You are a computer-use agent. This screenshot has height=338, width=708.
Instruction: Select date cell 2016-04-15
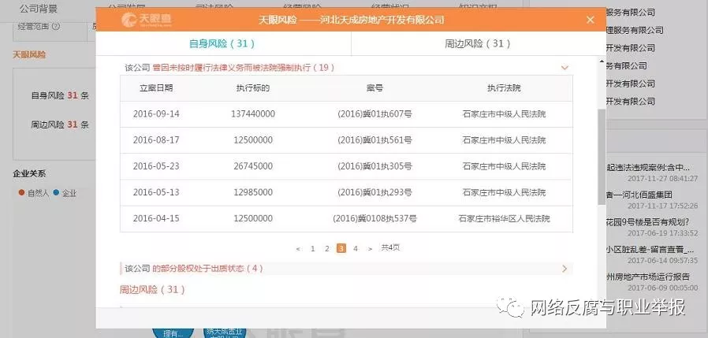tap(156, 219)
